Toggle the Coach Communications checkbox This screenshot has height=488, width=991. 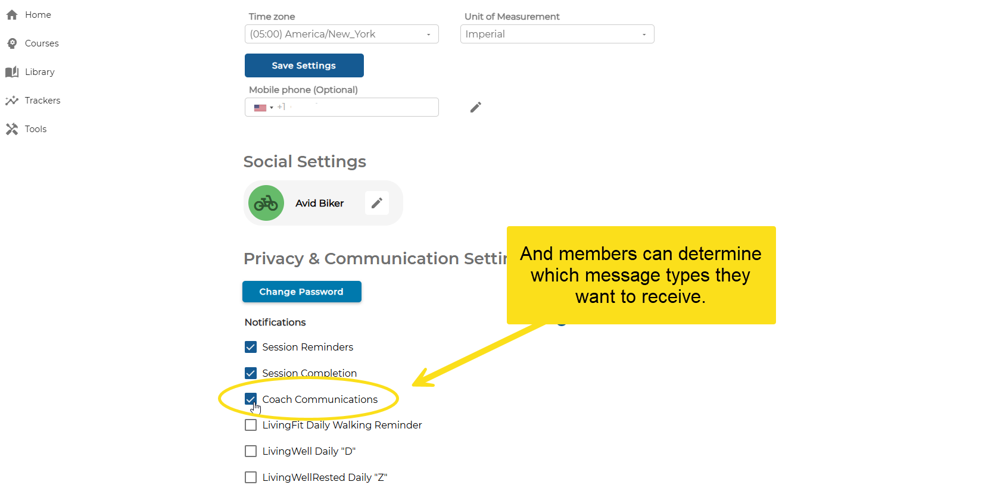click(x=251, y=399)
